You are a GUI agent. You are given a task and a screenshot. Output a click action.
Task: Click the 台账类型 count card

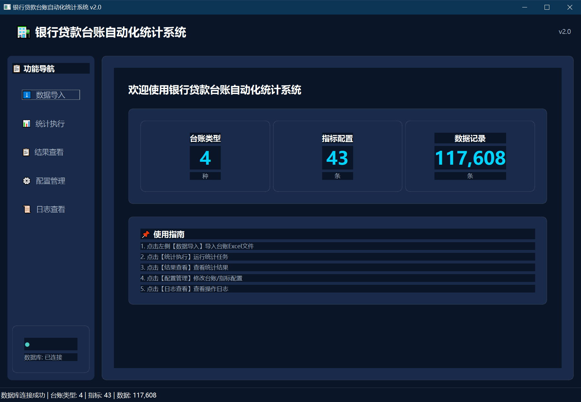pyautogui.click(x=205, y=156)
